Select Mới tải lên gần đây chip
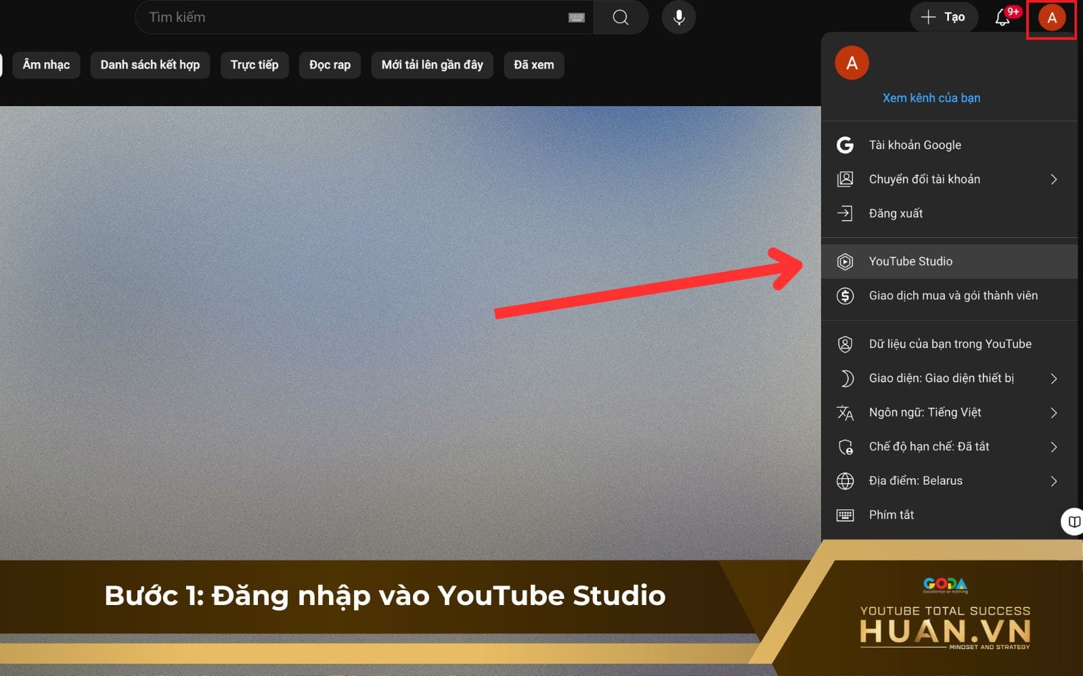 432,65
